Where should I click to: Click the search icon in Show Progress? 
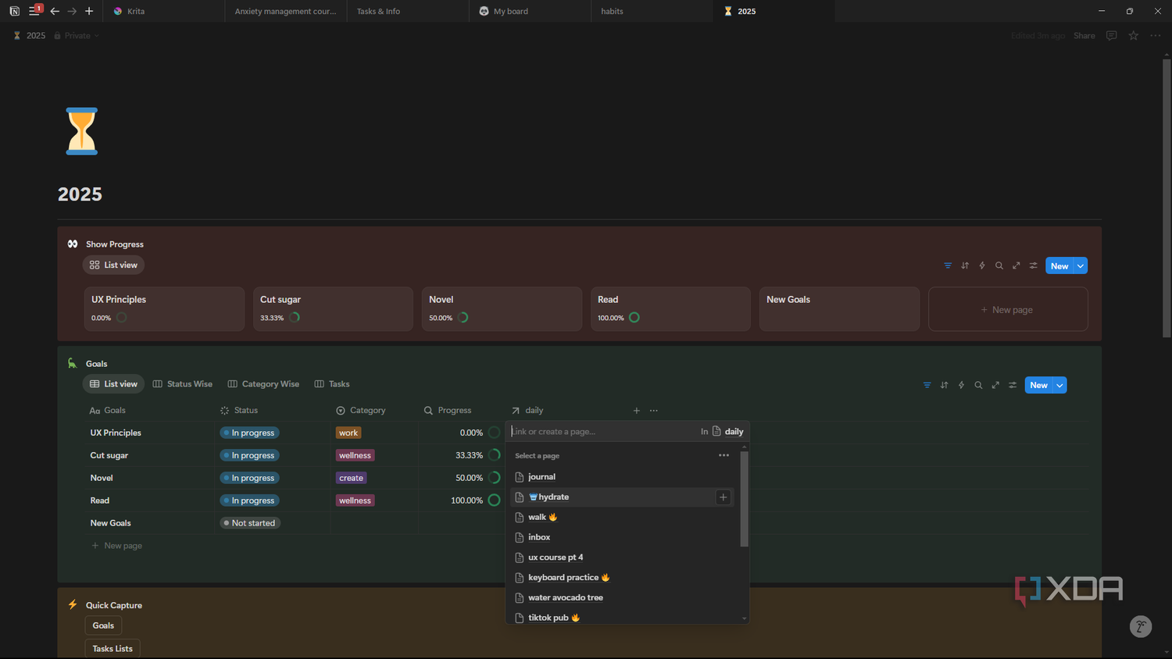click(x=999, y=265)
